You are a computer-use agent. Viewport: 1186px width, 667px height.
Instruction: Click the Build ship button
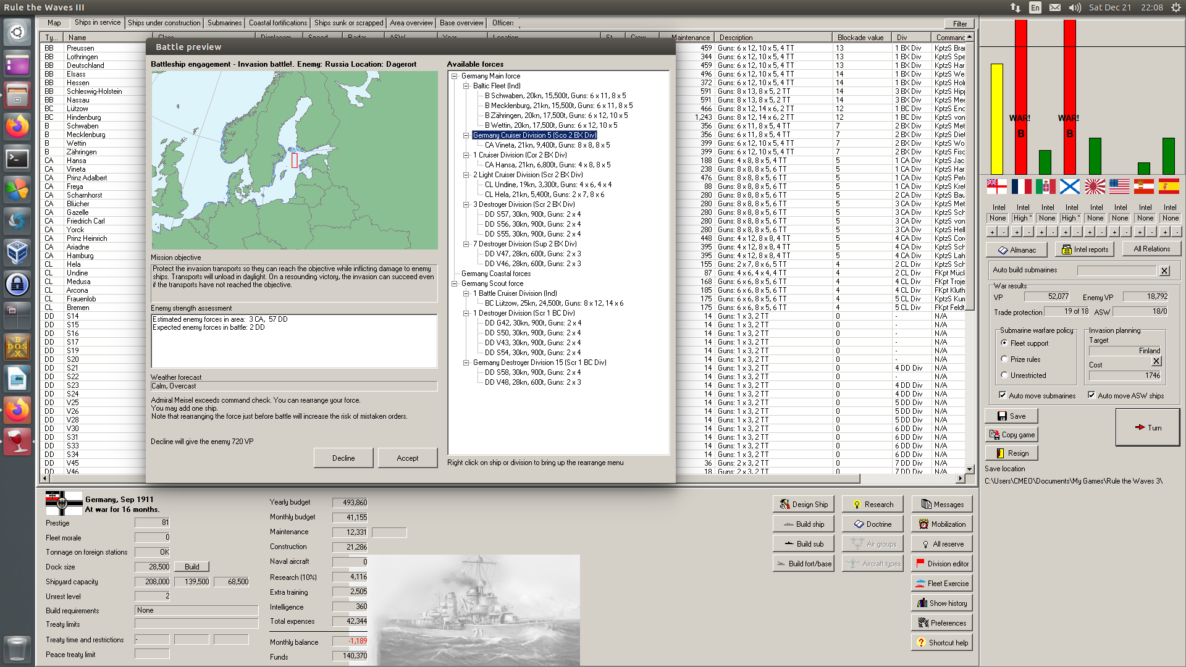(x=803, y=524)
